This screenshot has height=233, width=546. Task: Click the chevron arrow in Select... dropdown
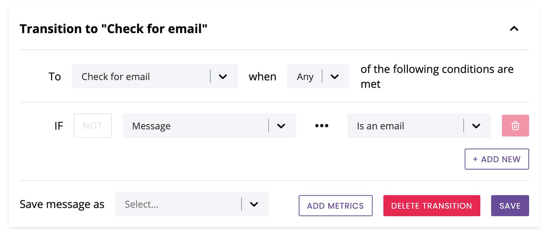254,204
